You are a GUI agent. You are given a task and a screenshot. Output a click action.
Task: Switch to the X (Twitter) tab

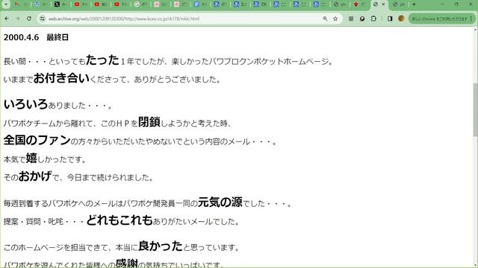coord(60,4)
